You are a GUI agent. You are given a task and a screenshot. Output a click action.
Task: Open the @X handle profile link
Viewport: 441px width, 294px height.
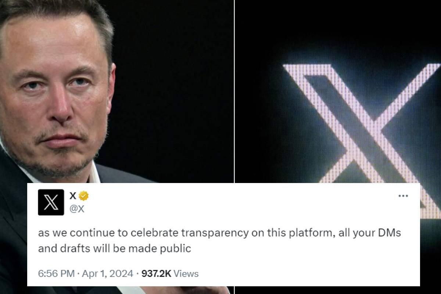pos(77,209)
